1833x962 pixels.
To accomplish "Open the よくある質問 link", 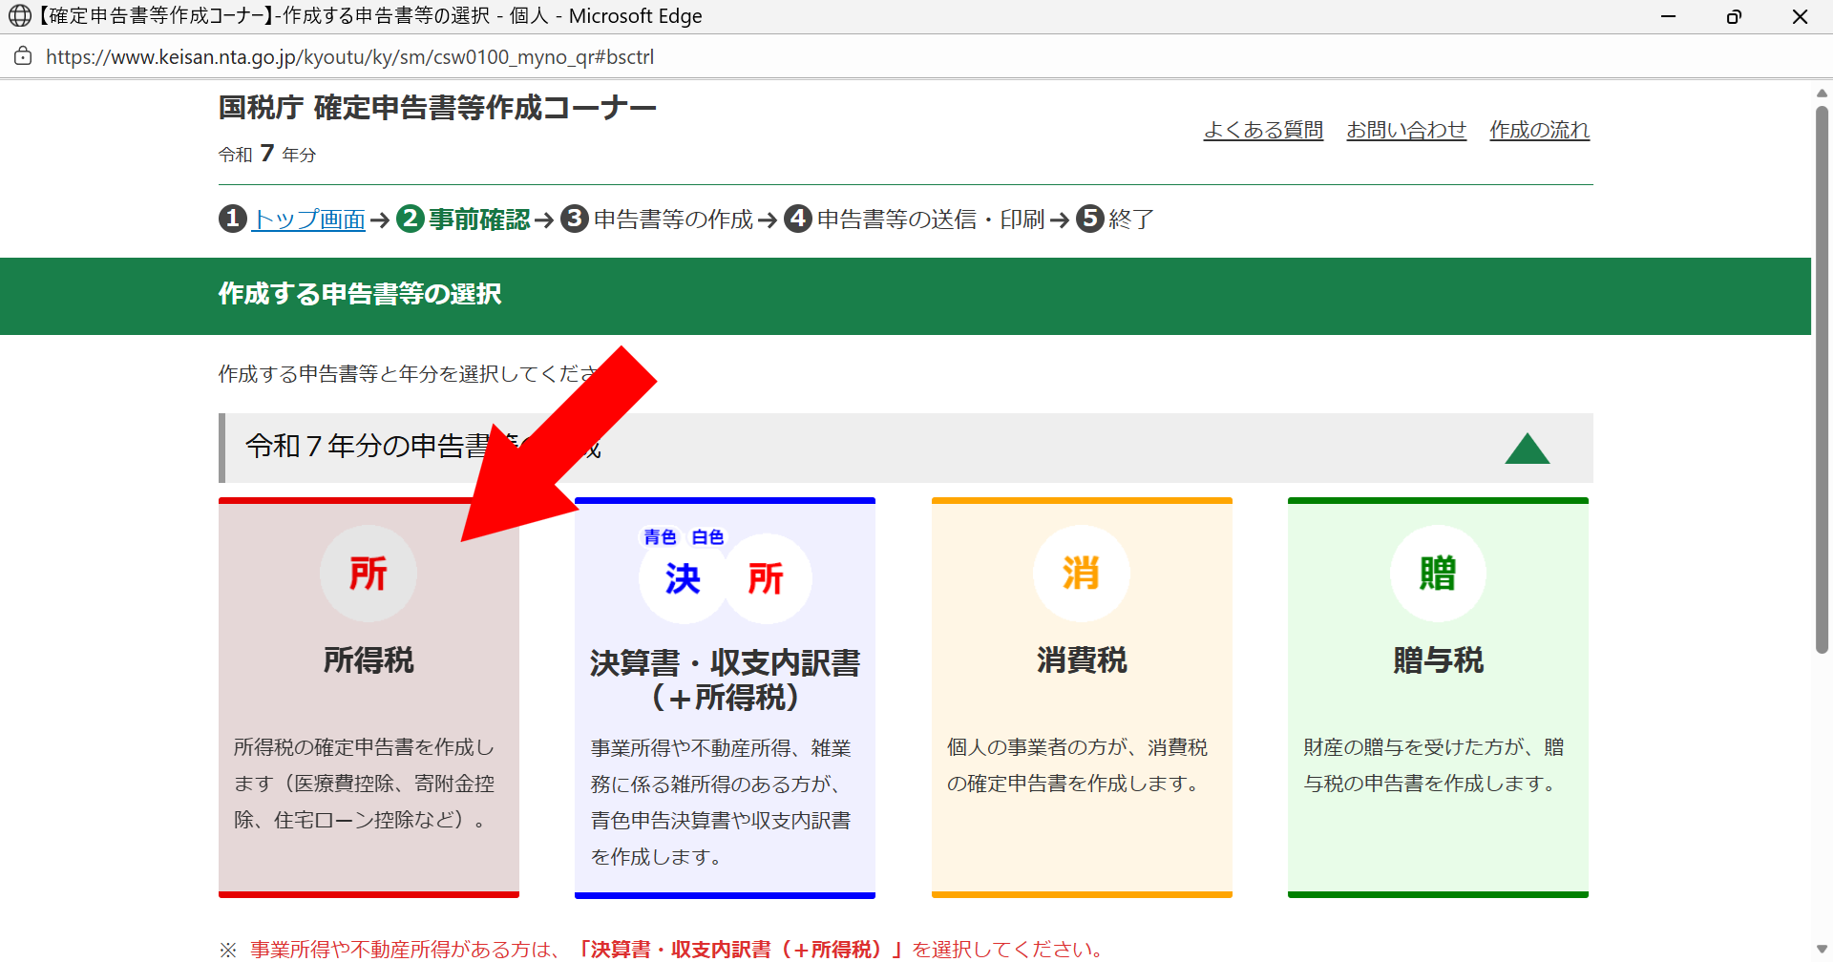I will pyautogui.click(x=1263, y=130).
